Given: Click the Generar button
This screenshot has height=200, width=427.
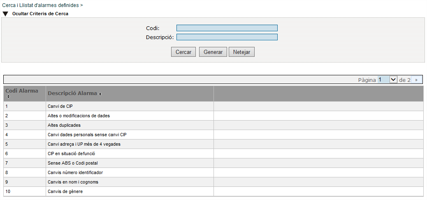Looking at the screenshot, I should pos(213,52).
